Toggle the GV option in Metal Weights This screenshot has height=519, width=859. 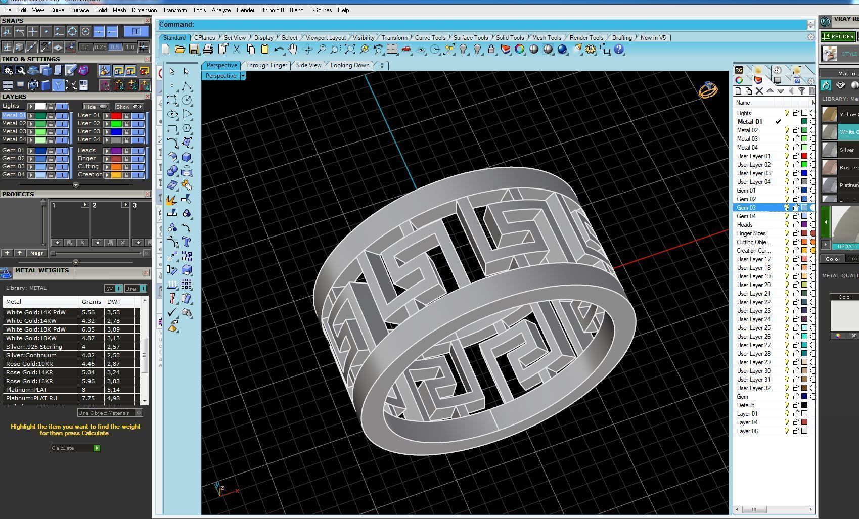coord(113,288)
